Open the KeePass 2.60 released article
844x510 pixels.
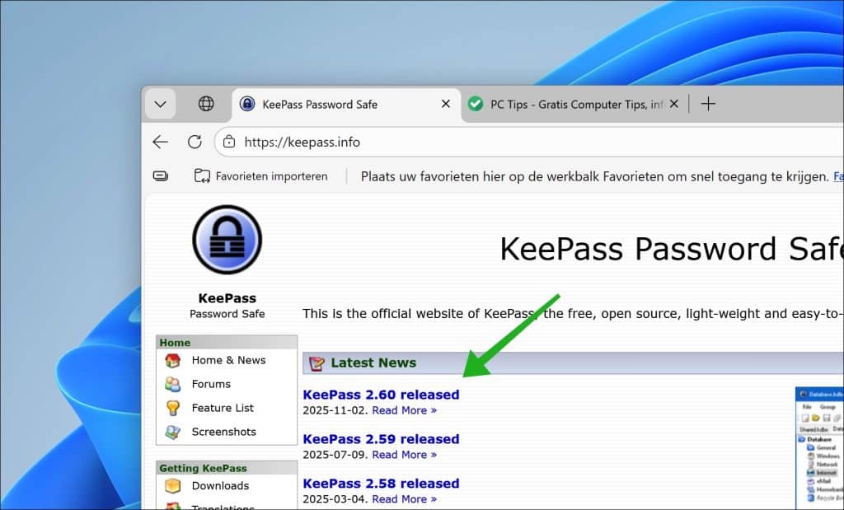(x=381, y=394)
